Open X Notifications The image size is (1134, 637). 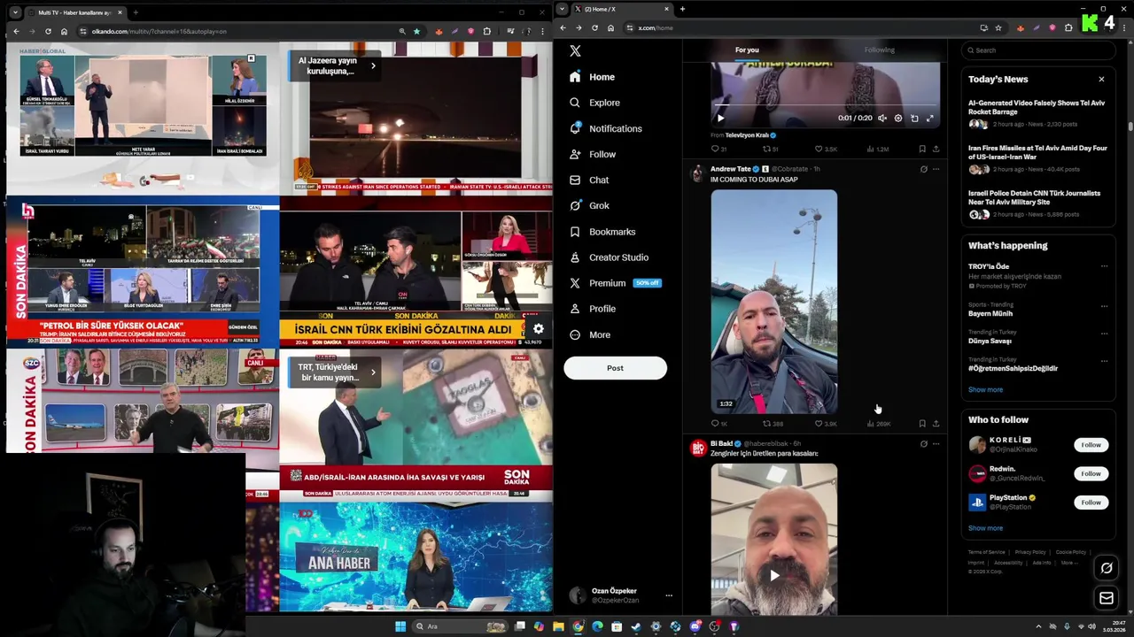pos(606,128)
